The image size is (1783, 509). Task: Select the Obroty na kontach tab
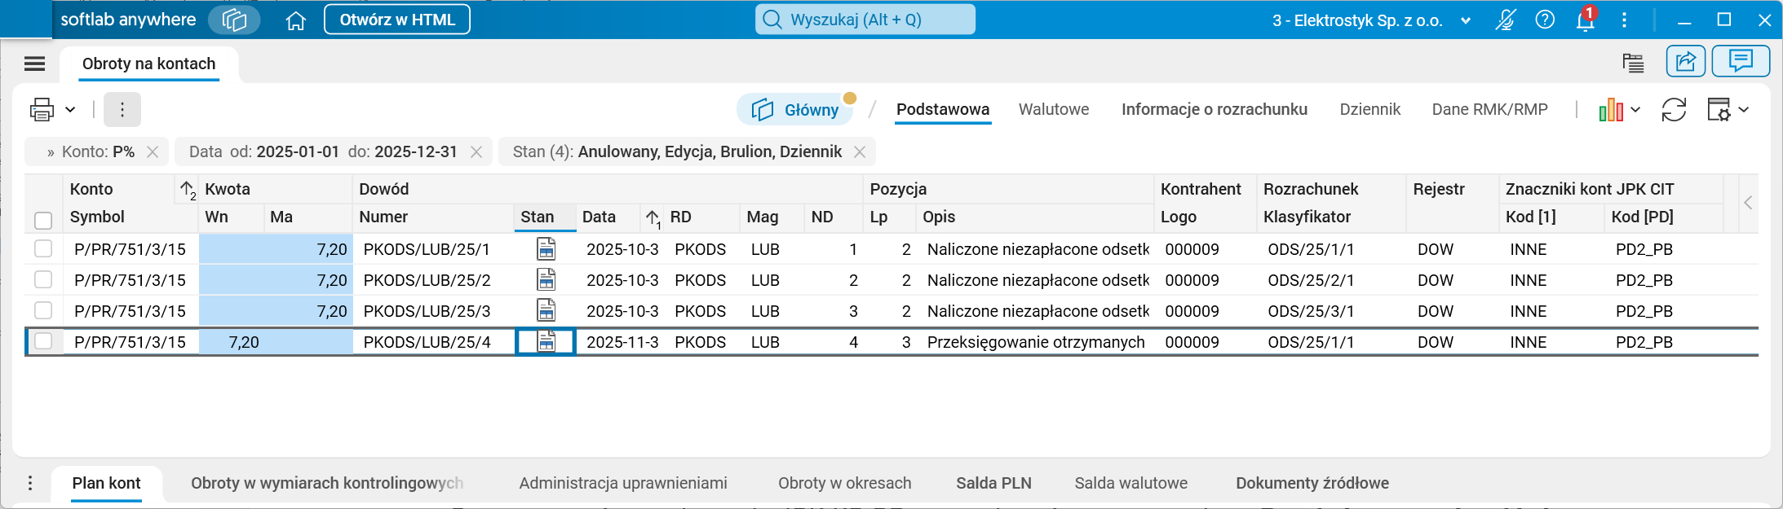pos(149,64)
